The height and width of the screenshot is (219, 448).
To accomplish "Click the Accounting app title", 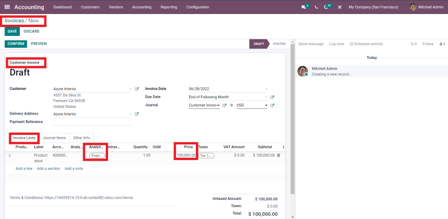I will (29, 7).
